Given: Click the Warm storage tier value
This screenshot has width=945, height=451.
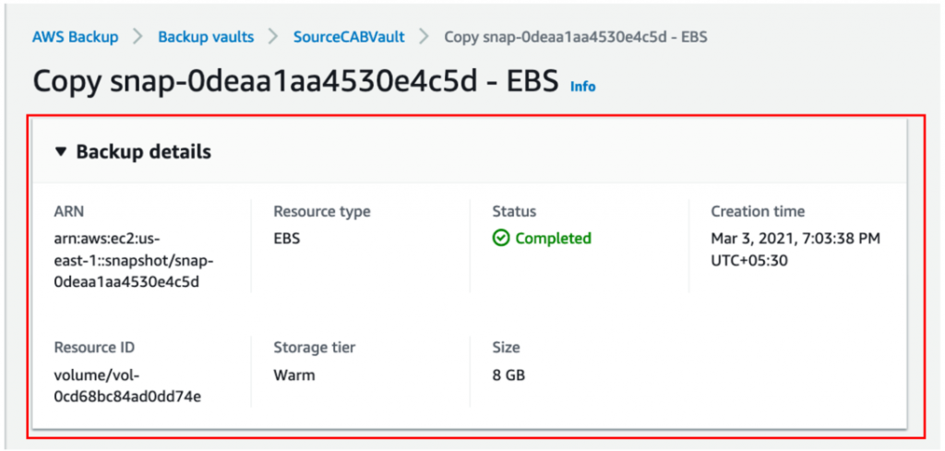Looking at the screenshot, I should pos(294,375).
